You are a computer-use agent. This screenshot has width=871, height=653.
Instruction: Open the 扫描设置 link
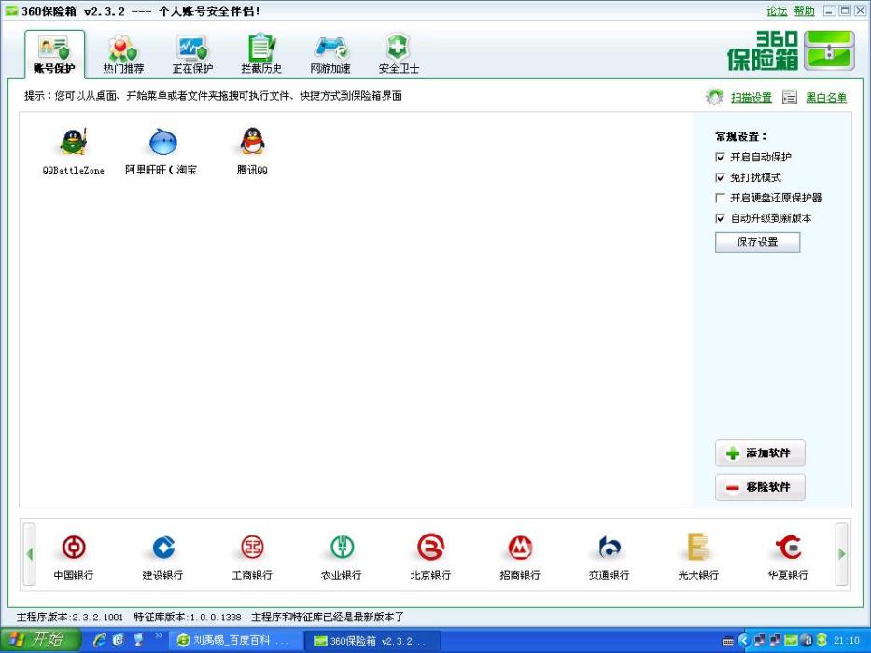click(751, 98)
